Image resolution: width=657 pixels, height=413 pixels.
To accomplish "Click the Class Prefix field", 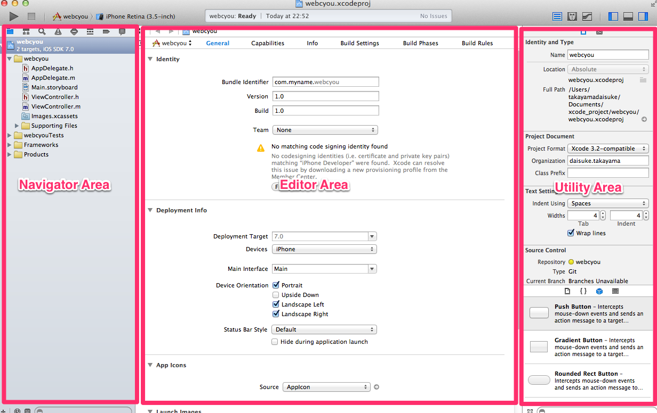I will [x=608, y=173].
